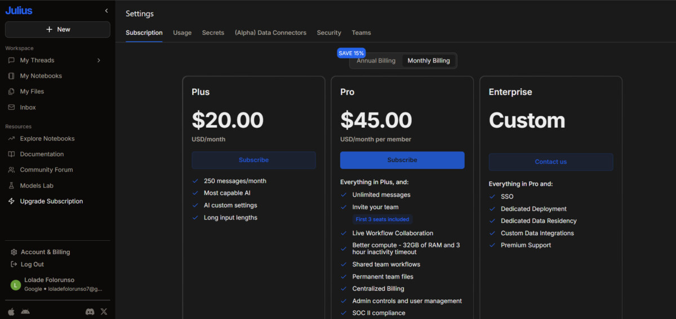Click the SAVE 15% badge
The width and height of the screenshot is (676, 319).
(351, 53)
